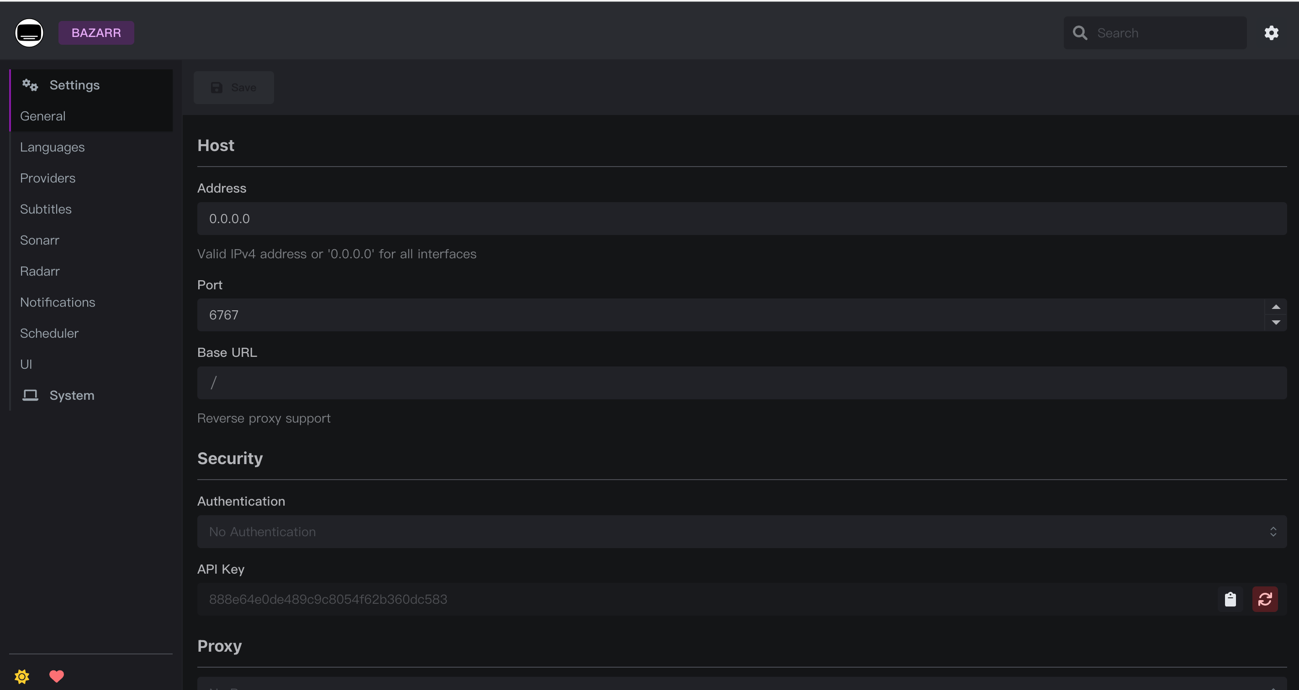Click into the Base URL field
The image size is (1299, 690).
coord(741,383)
